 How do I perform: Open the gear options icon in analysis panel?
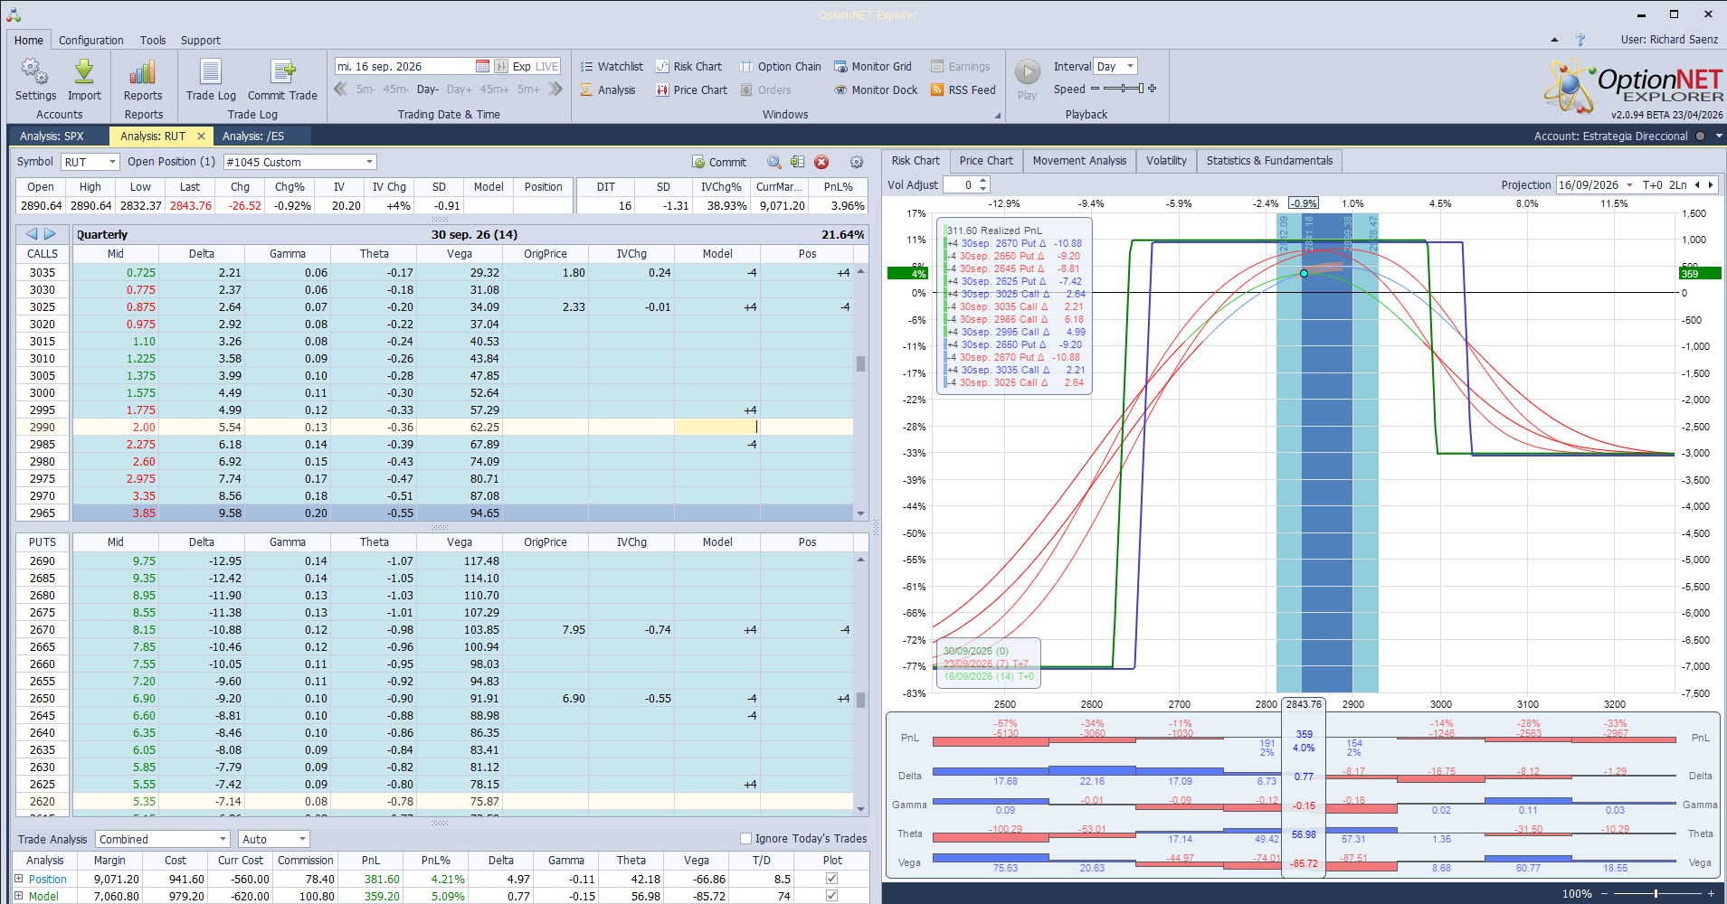coord(857,162)
